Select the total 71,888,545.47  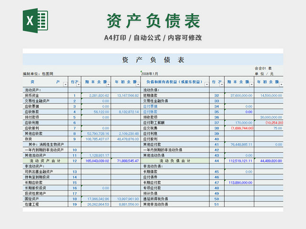coord(128,161)
